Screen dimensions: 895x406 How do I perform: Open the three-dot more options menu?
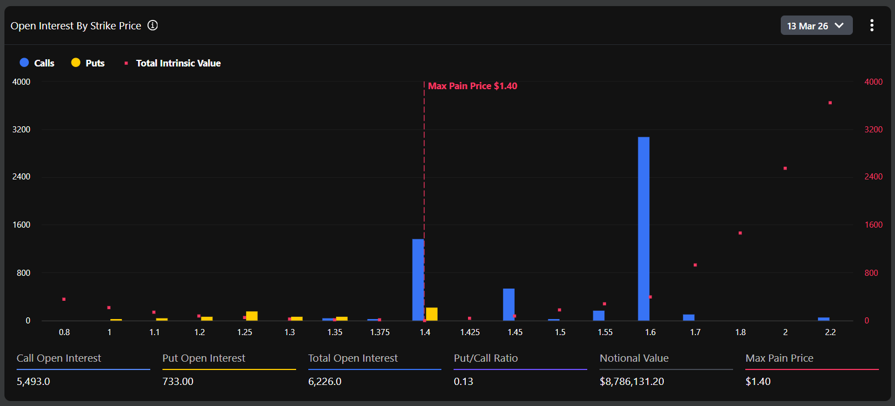872,25
